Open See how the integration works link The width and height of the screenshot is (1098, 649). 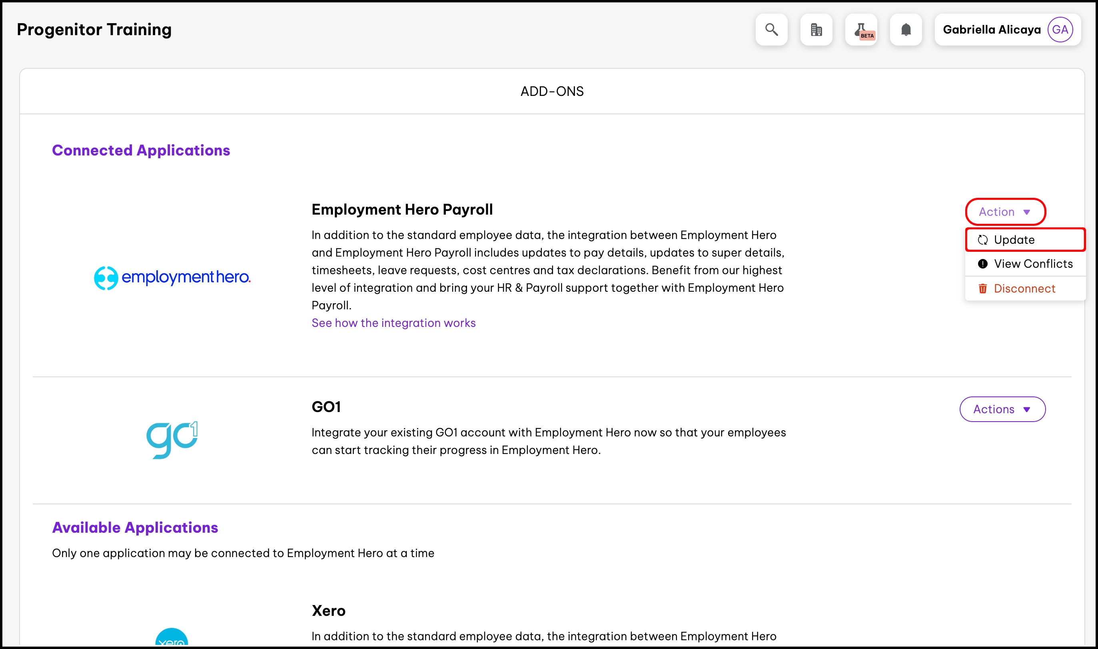point(394,323)
